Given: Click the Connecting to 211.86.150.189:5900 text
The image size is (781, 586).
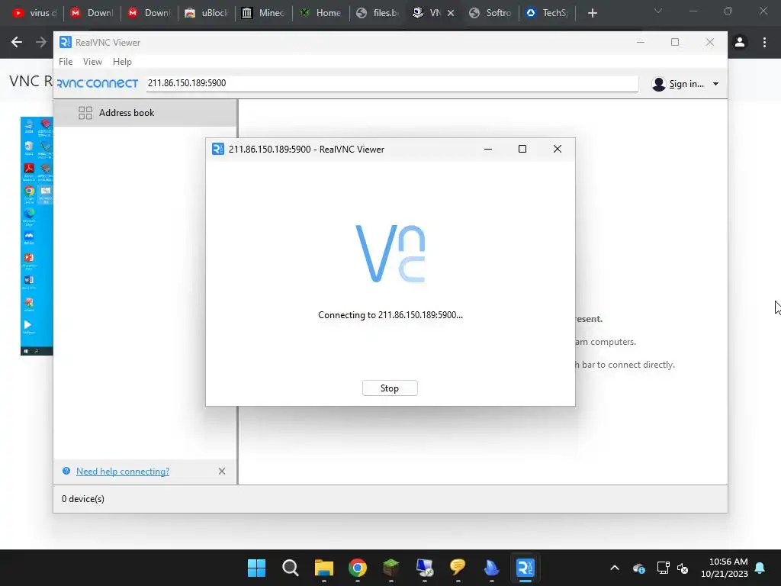Looking at the screenshot, I should tap(390, 315).
